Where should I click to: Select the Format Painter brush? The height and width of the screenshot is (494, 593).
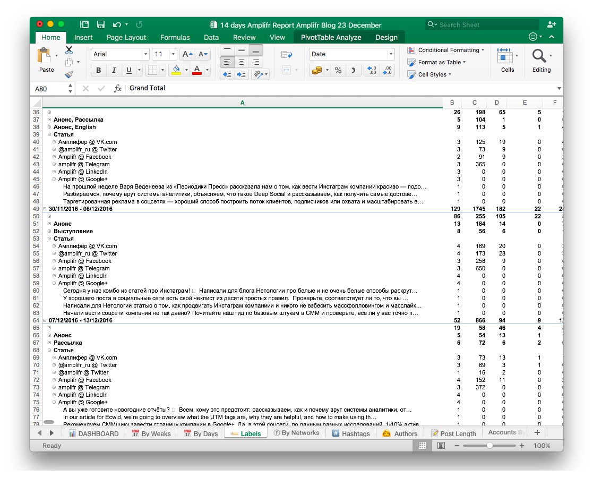coord(69,74)
